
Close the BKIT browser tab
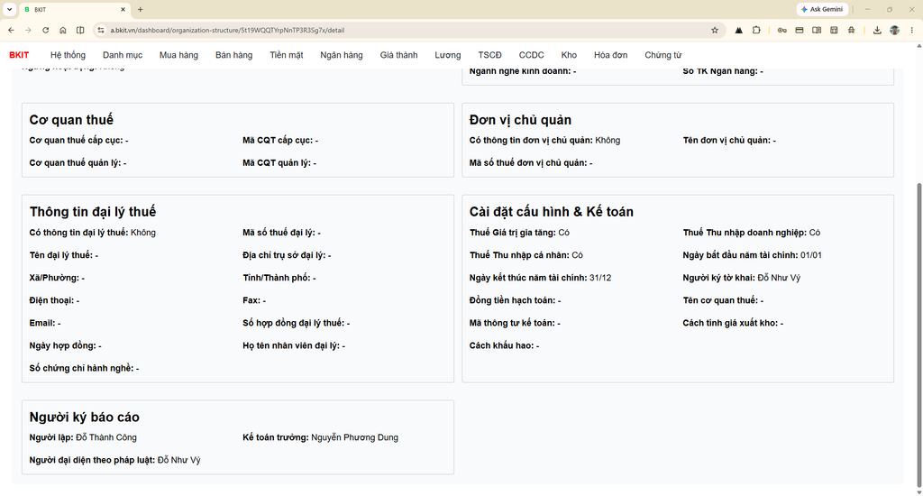pos(123,9)
